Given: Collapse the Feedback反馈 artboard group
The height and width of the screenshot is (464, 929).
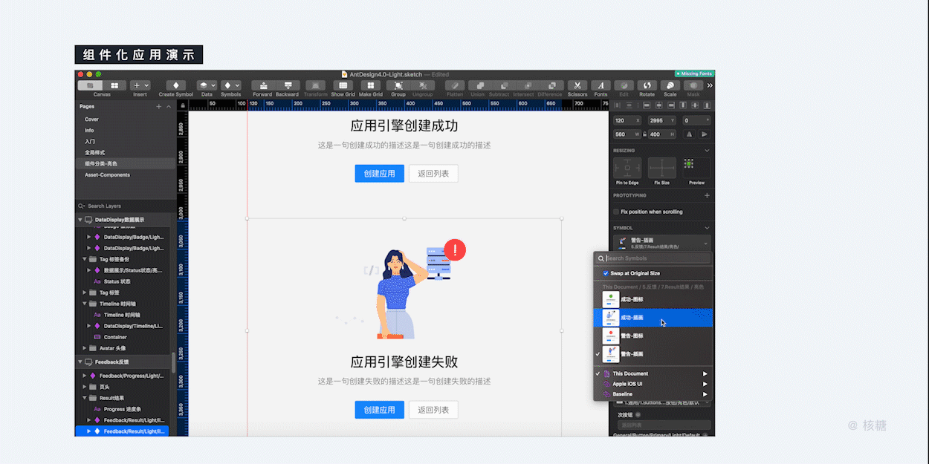Looking at the screenshot, I should pyautogui.click(x=80, y=362).
